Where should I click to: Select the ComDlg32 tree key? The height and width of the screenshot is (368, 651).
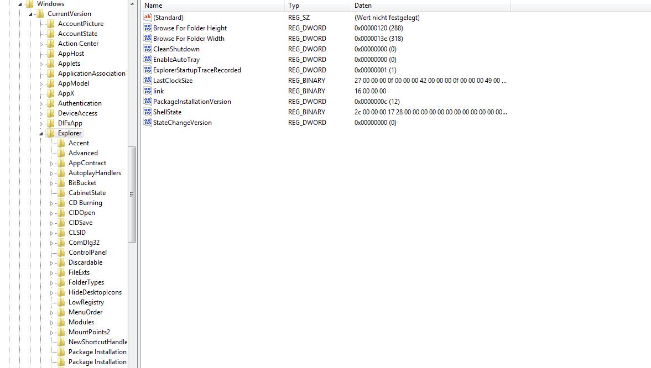pyautogui.click(x=84, y=242)
